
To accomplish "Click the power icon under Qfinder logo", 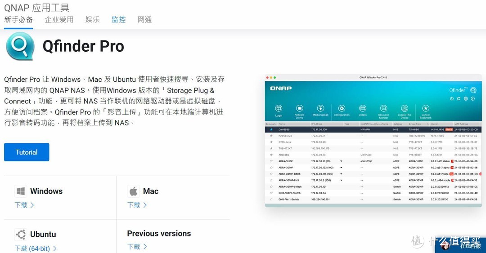I will click(x=452, y=98).
